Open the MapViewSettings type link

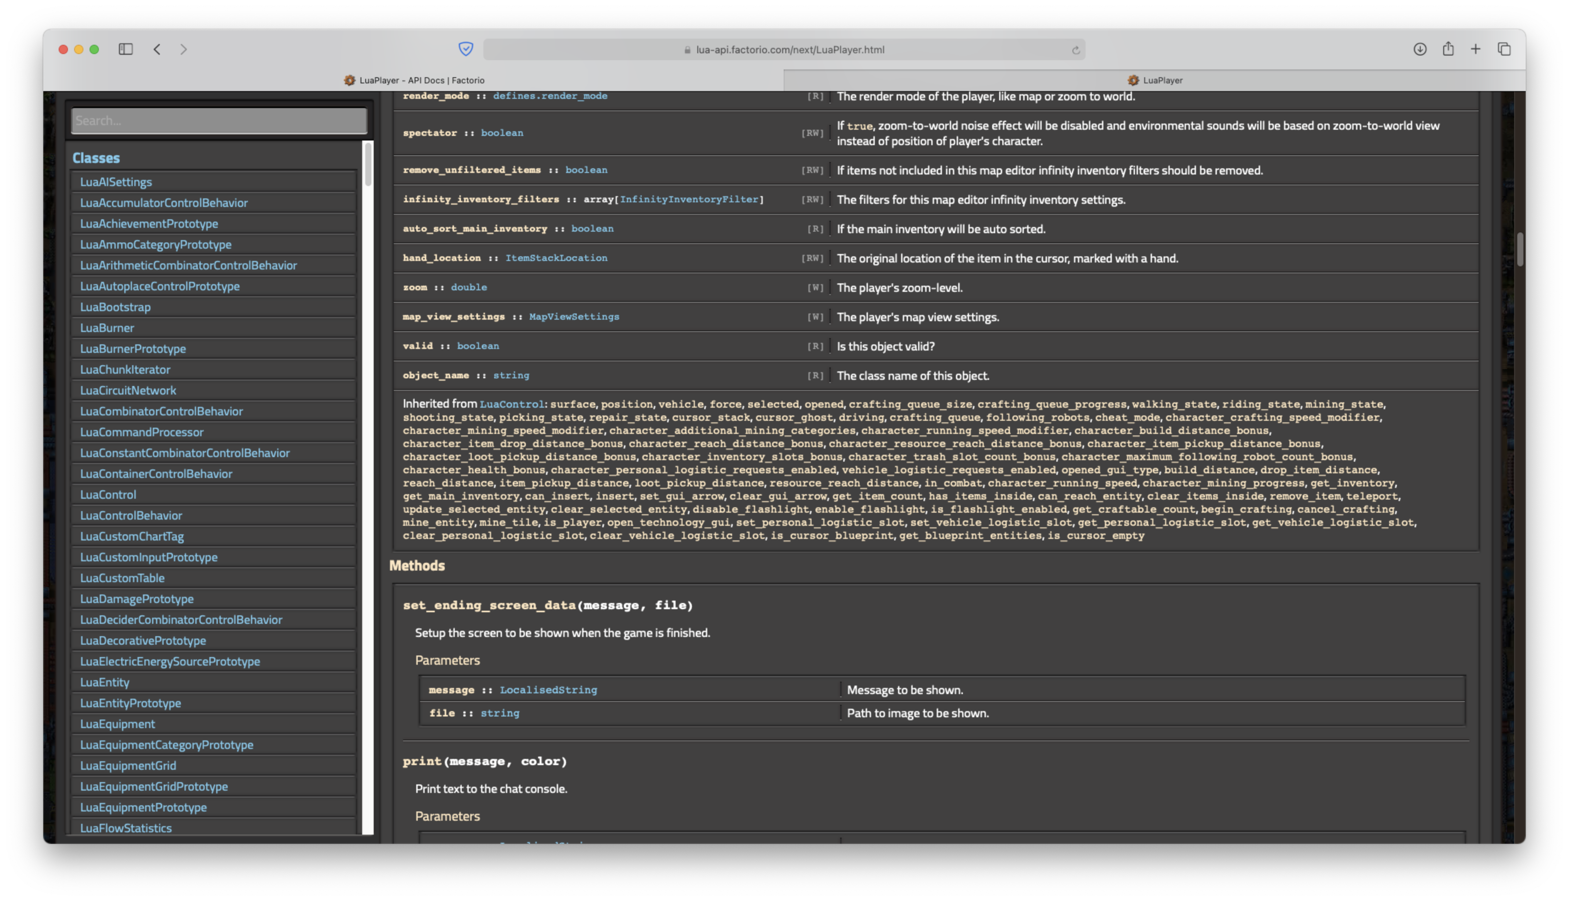574,317
